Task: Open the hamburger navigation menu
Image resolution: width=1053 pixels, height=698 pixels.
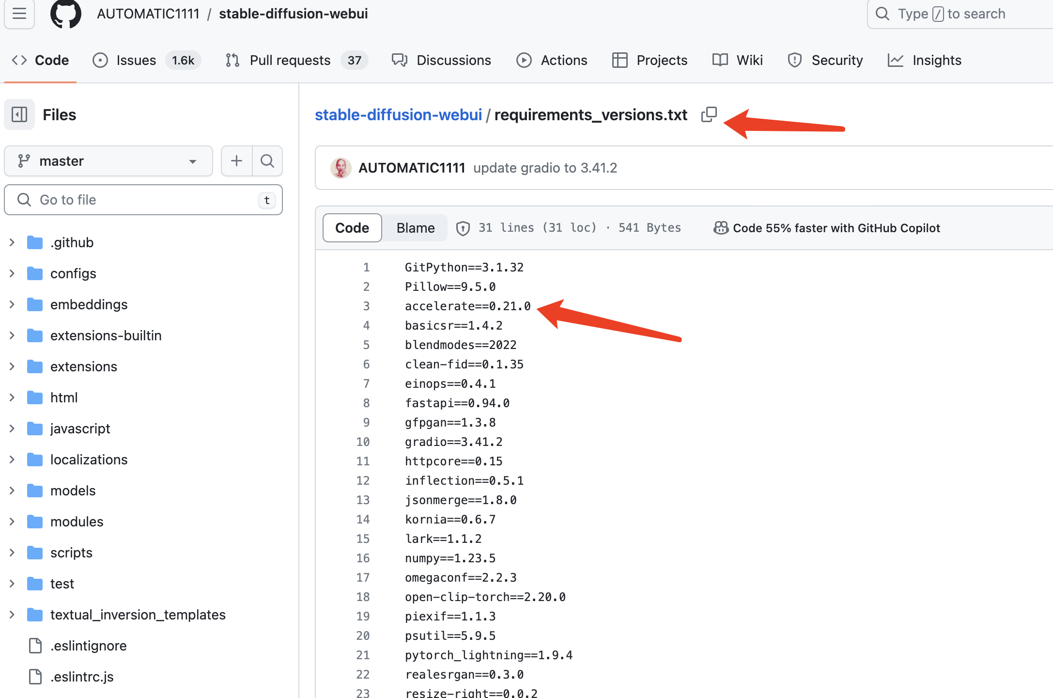Action: pyautogui.click(x=19, y=14)
